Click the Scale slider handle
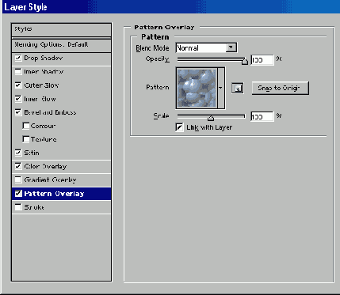 211,118
